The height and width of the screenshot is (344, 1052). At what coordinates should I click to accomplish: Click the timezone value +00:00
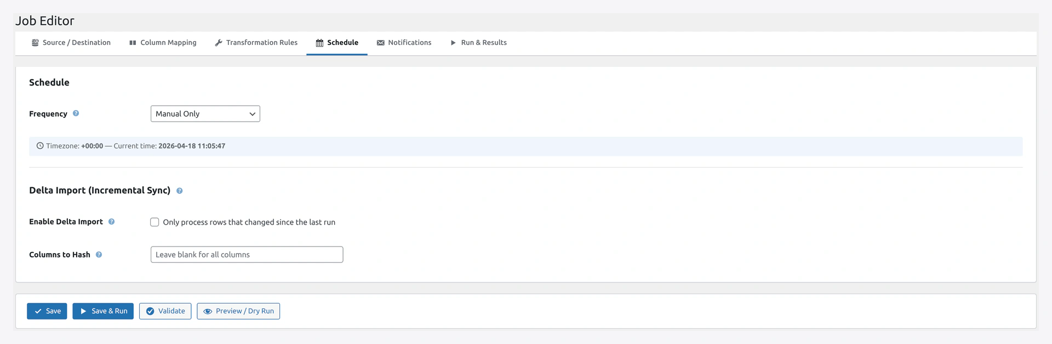92,146
